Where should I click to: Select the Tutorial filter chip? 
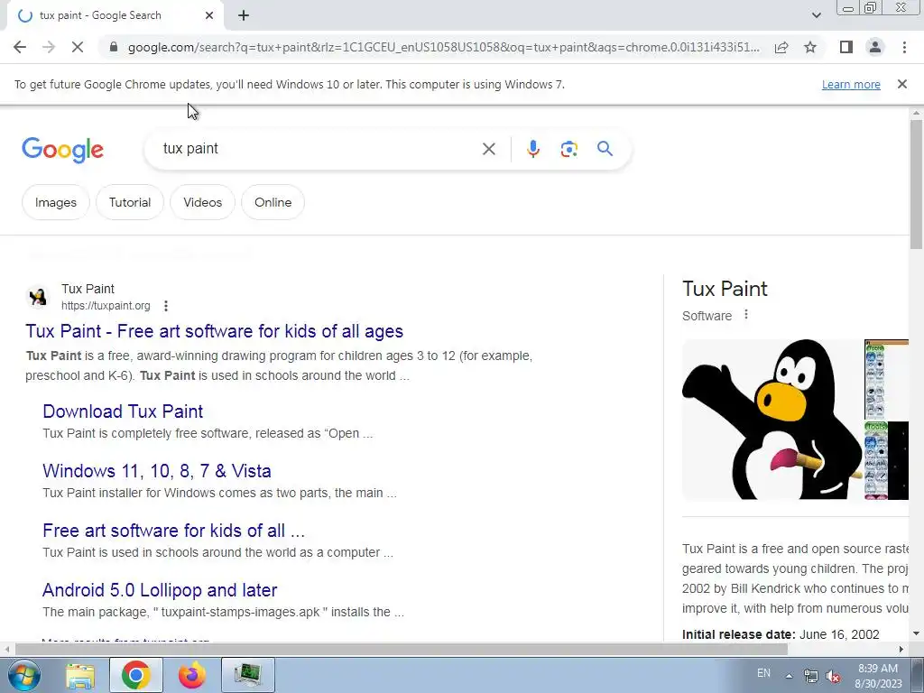(130, 202)
